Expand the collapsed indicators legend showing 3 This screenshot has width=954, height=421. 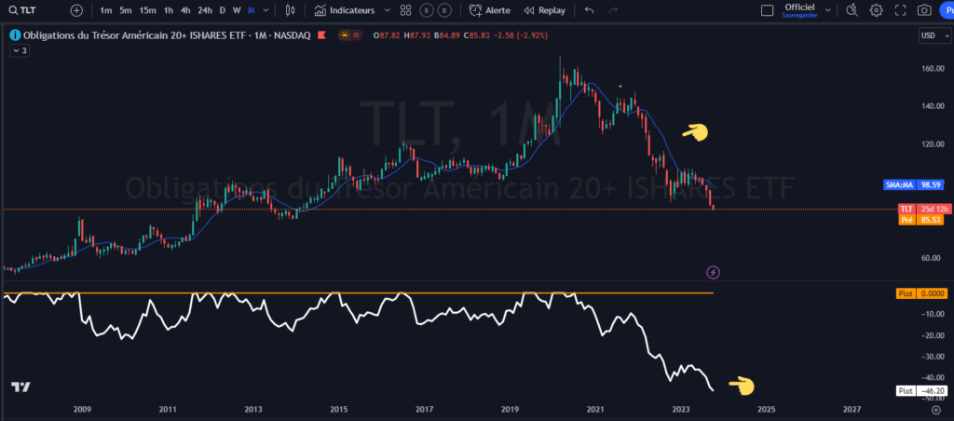(19, 51)
